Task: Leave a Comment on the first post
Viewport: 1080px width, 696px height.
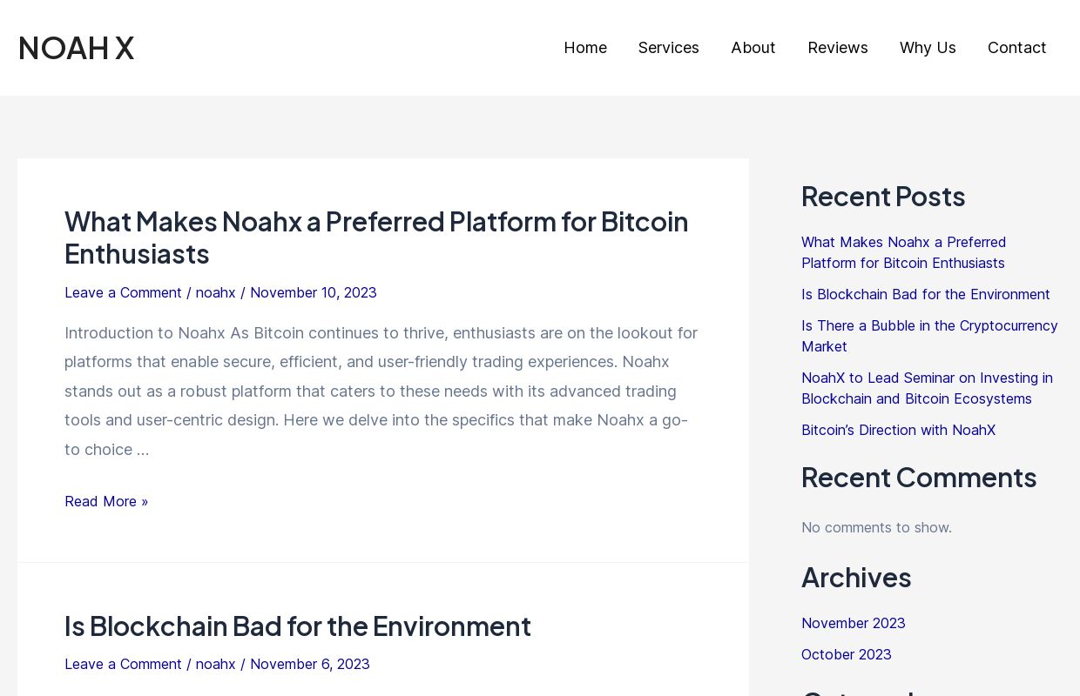Action: click(123, 292)
